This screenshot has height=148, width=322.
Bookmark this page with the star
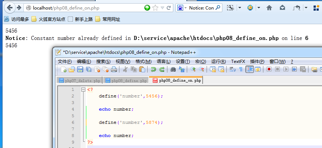pos(155,8)
